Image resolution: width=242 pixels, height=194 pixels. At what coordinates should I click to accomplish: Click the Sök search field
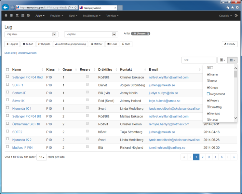[x=199, y=60]
